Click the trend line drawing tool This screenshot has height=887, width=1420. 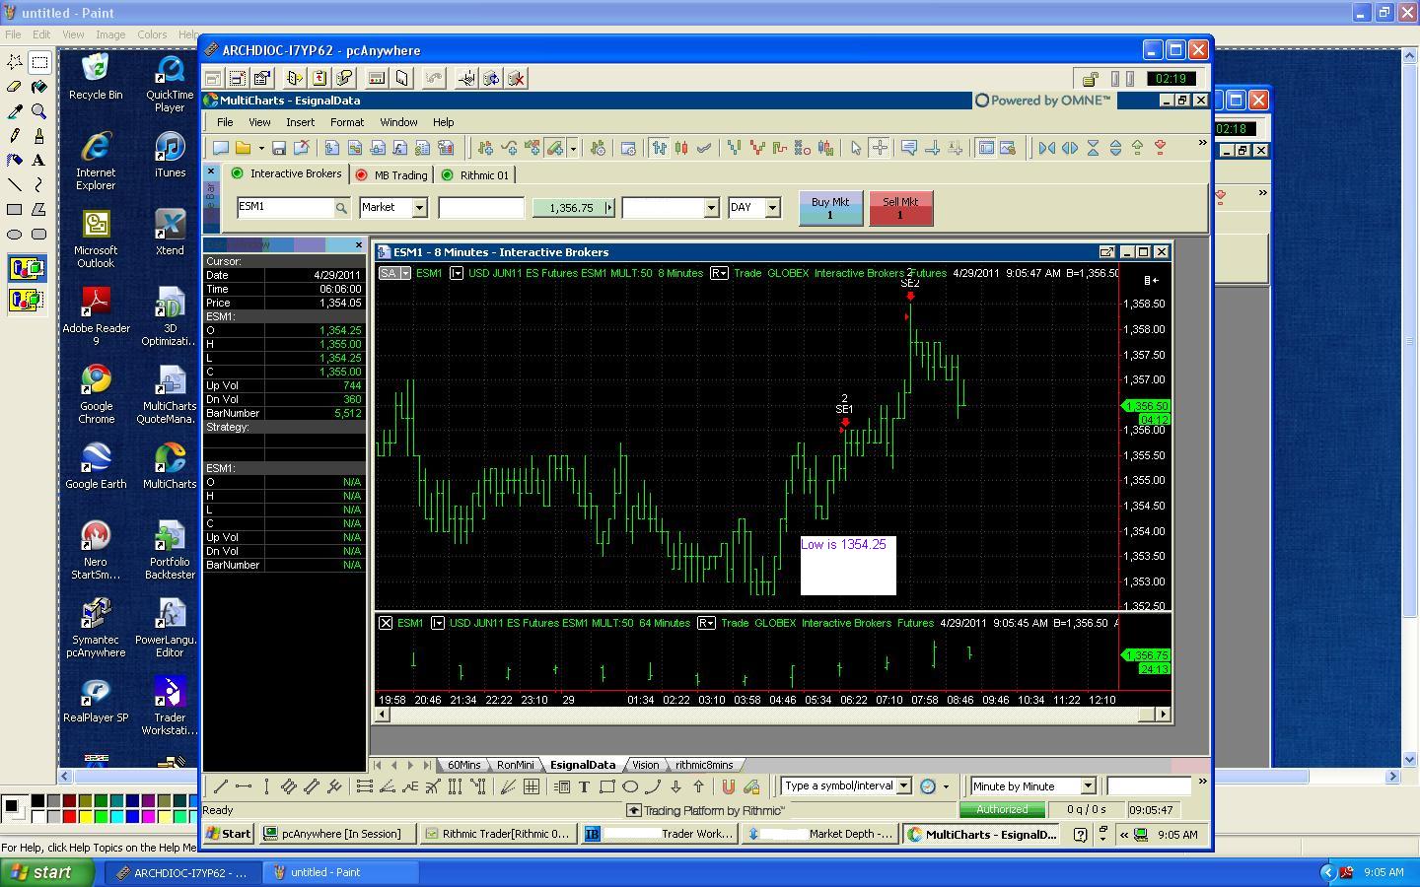tap(220, 786)
